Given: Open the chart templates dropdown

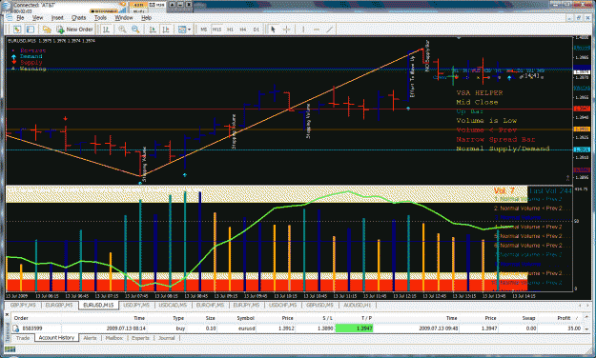Looking at the screenshot, I should (x=184, y=30).
